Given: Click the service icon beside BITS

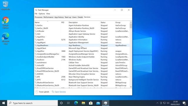Looking at the screenshot, I should point(36,79).
